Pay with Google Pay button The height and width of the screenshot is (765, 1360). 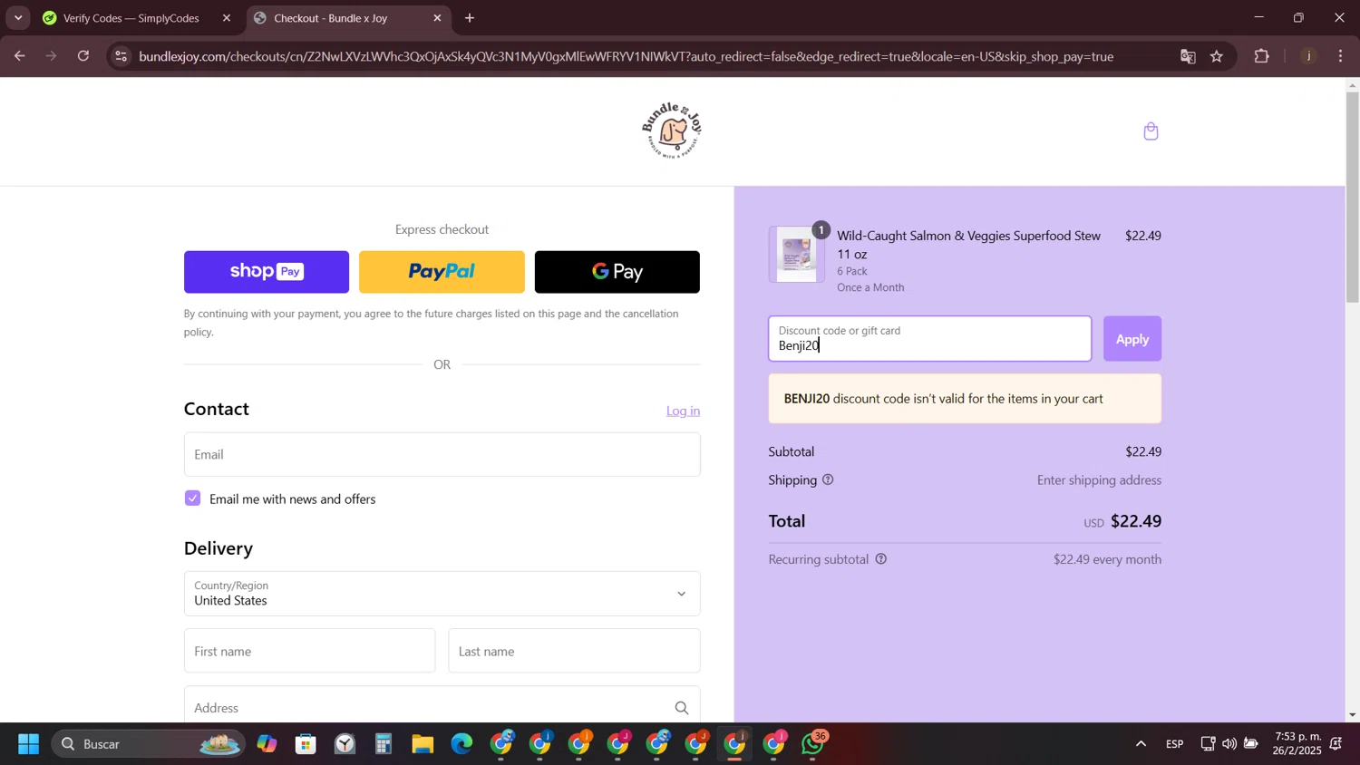(x=617, y=272)
